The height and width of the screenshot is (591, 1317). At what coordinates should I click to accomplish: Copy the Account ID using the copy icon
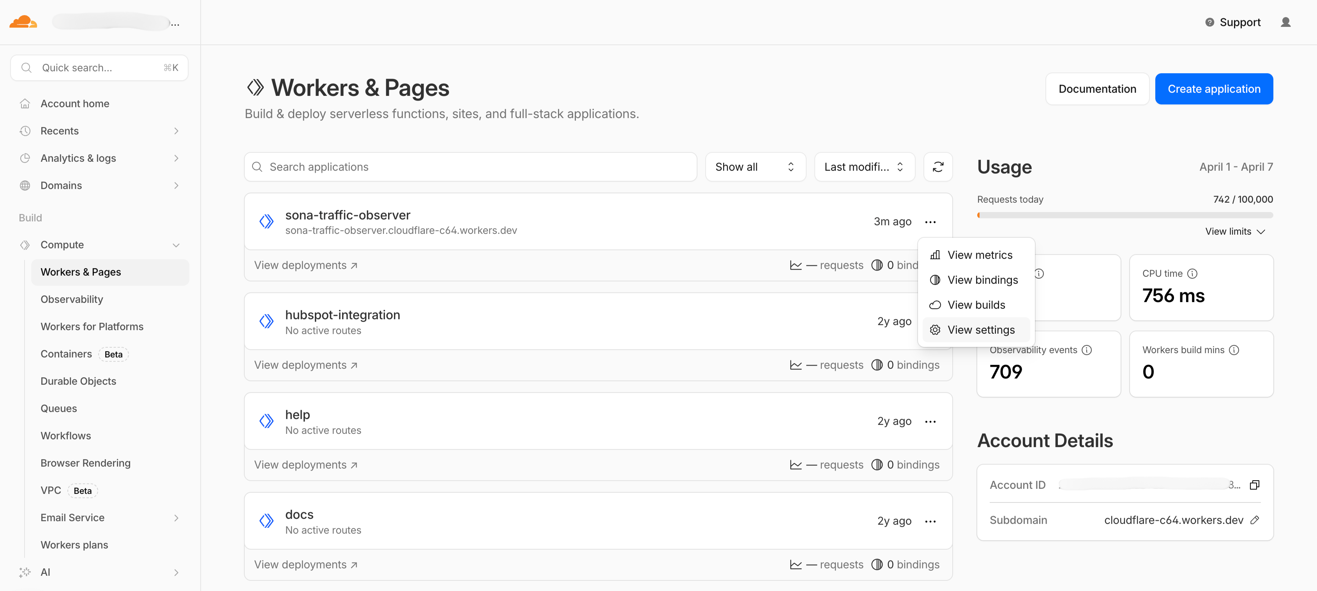tap(1255, 485)
